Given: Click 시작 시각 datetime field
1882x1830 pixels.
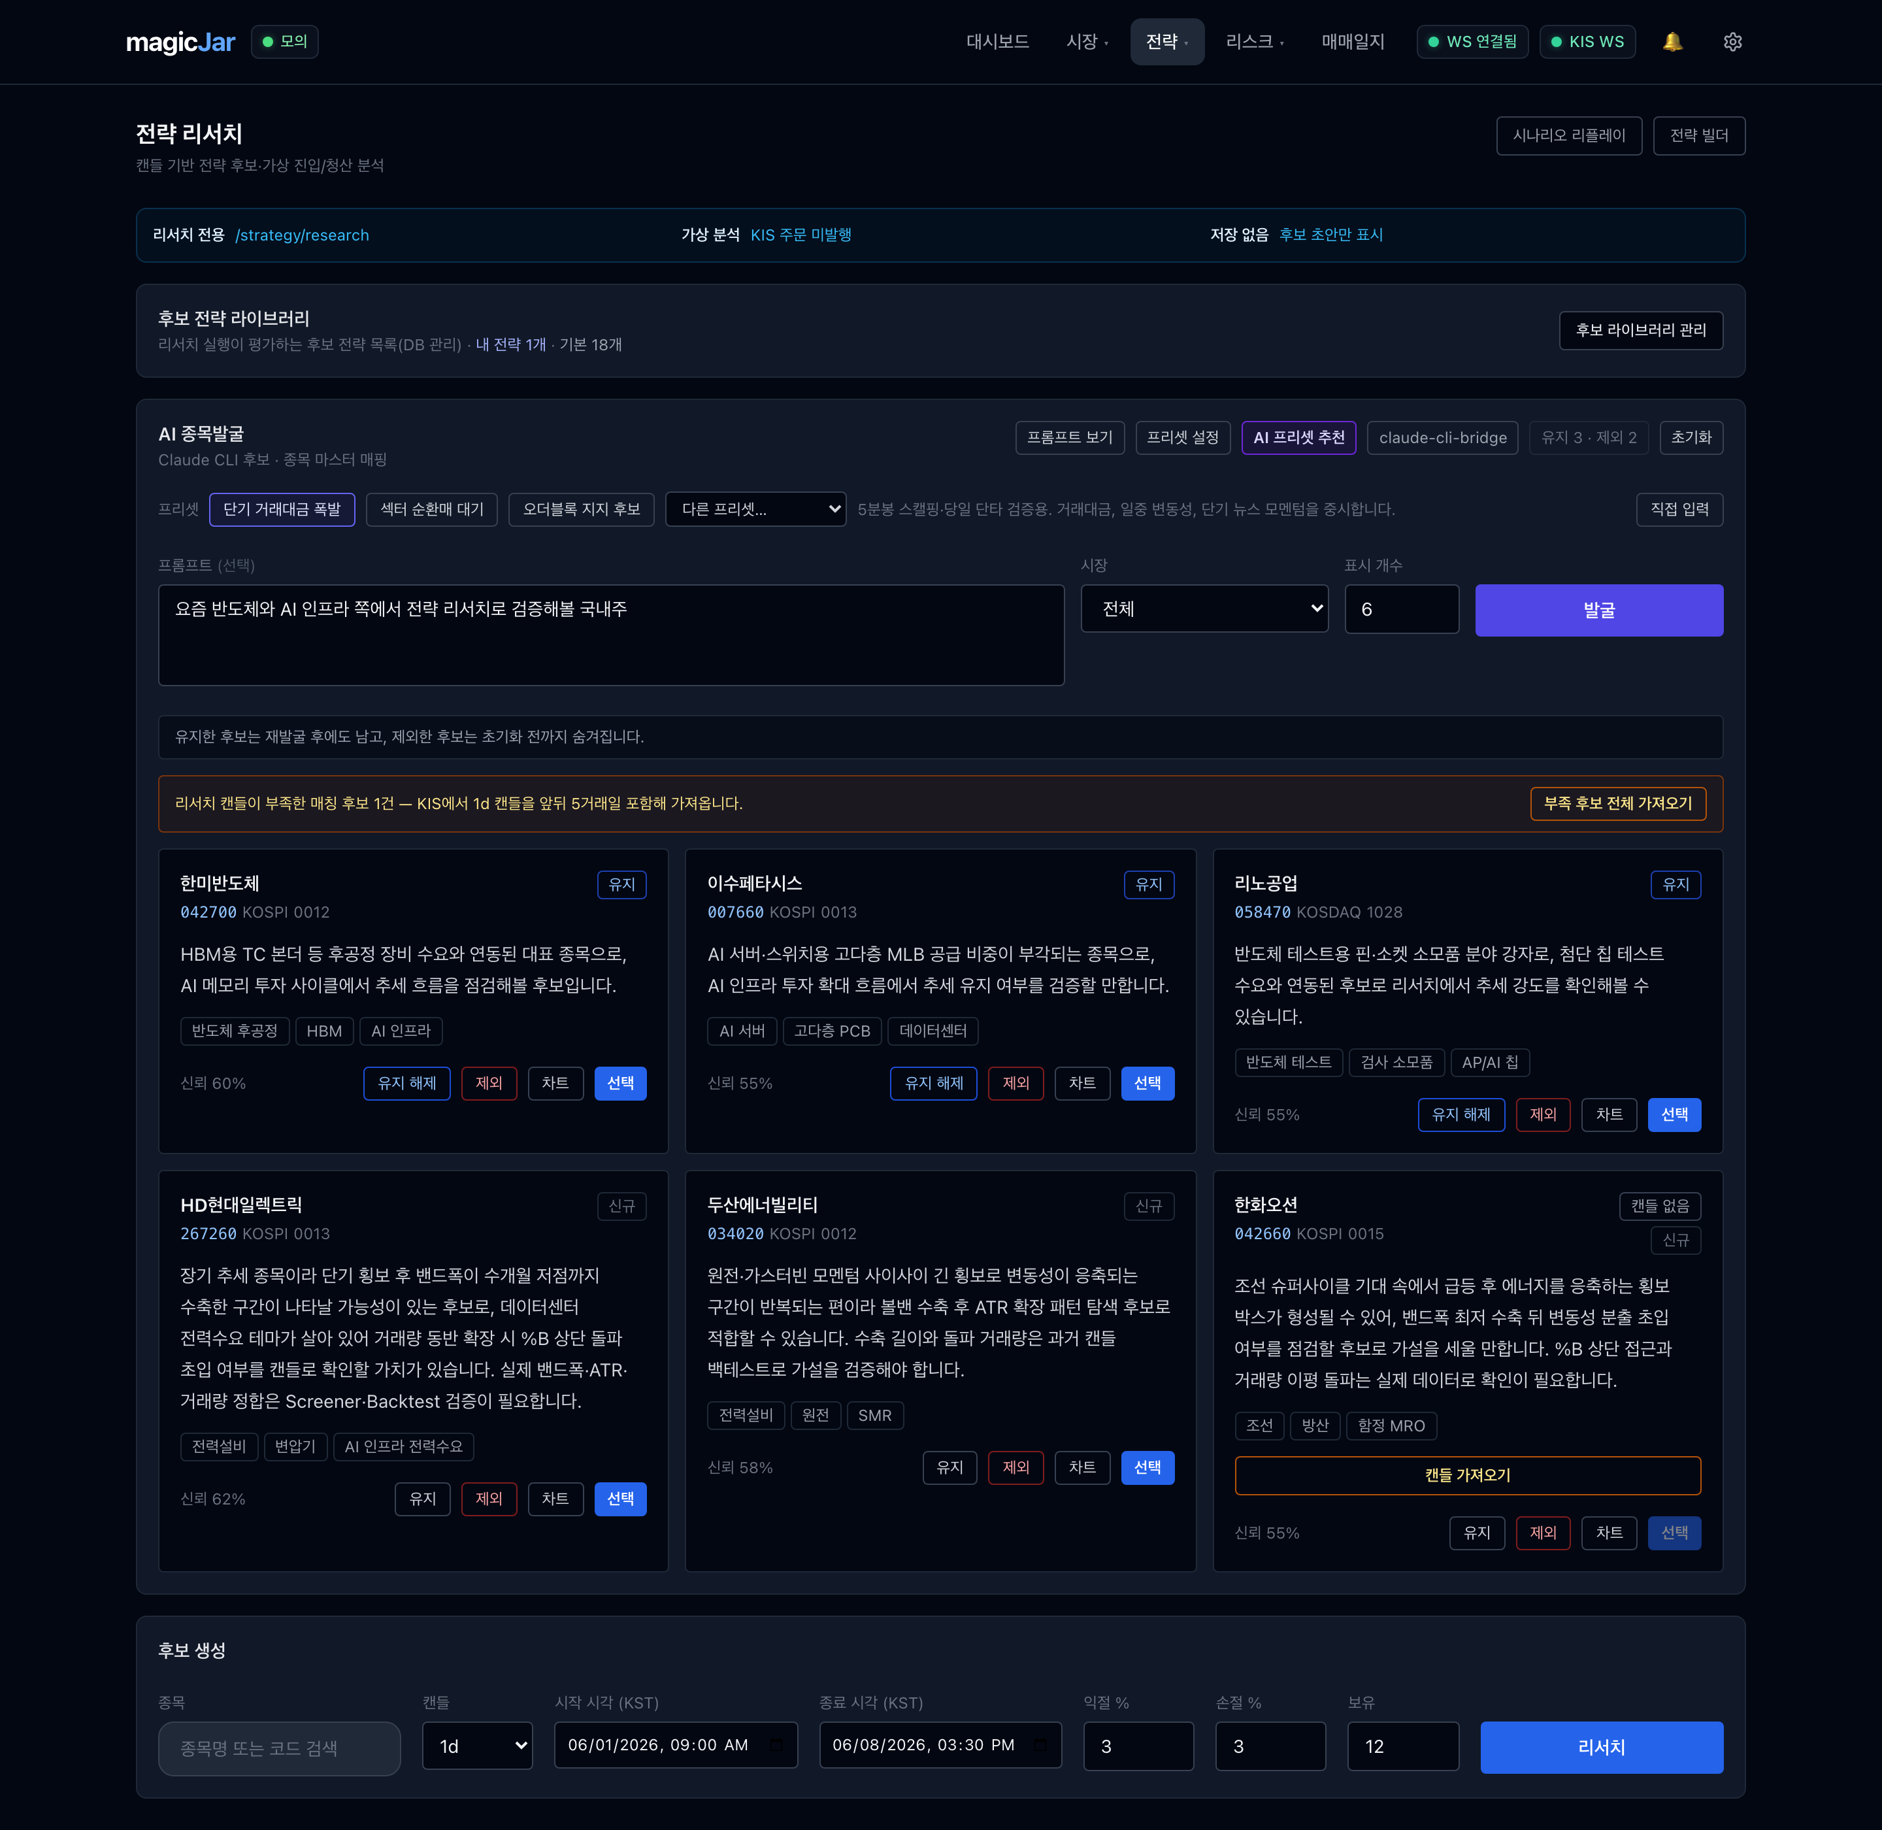Looking at the screenshot, I should 676,1744.
